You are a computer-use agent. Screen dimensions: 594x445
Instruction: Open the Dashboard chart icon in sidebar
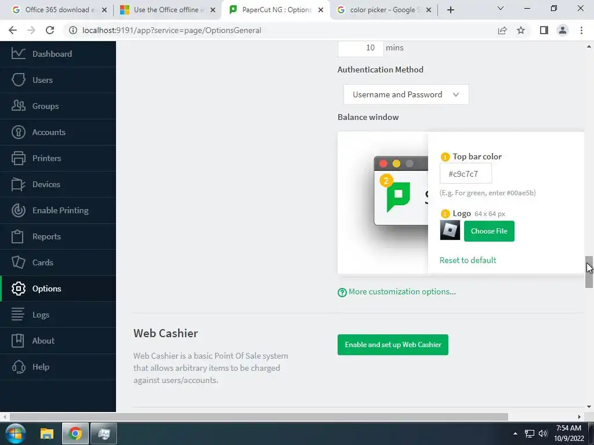18,54
